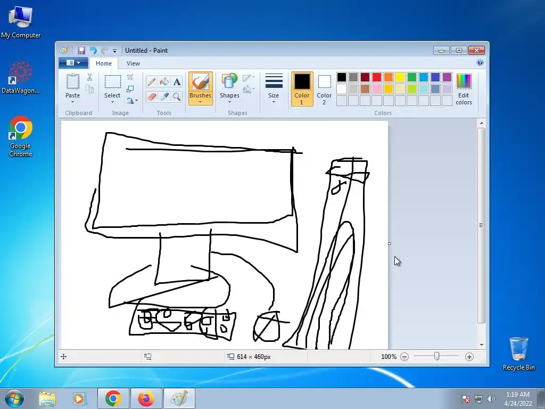Pick the dark red color swatch

click(365, 77)
